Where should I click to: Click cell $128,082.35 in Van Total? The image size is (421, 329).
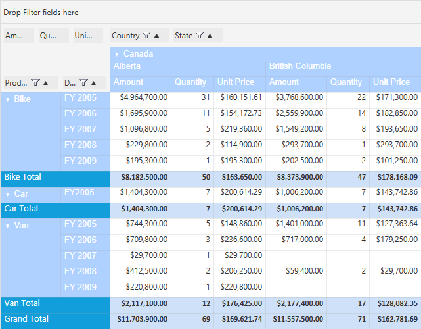(395, 305)
